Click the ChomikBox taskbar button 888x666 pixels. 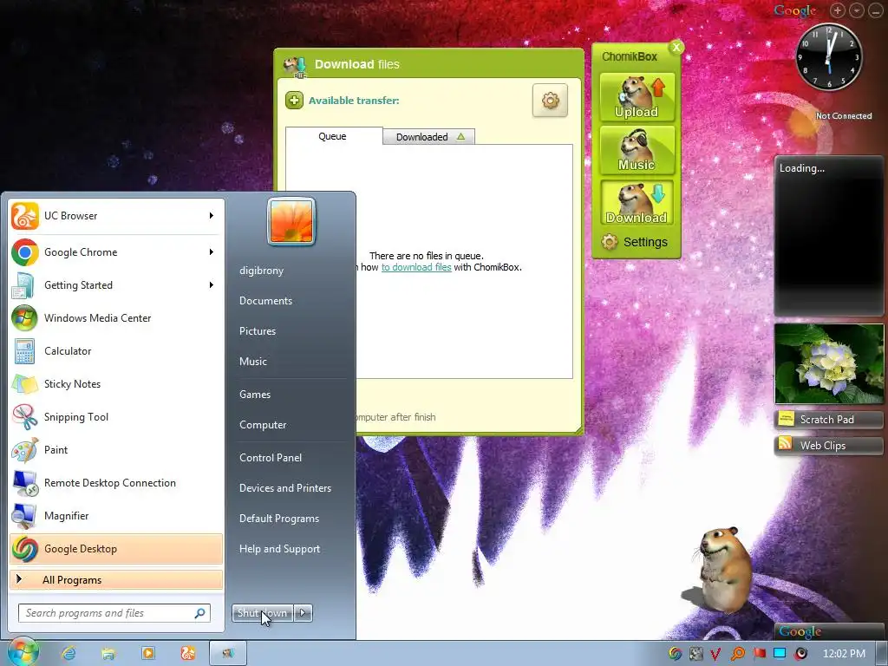[x=228, y=654]
